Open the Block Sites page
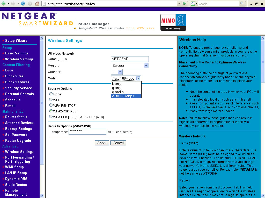Screen dimensions: 265x198 click(x=14, y=76)
